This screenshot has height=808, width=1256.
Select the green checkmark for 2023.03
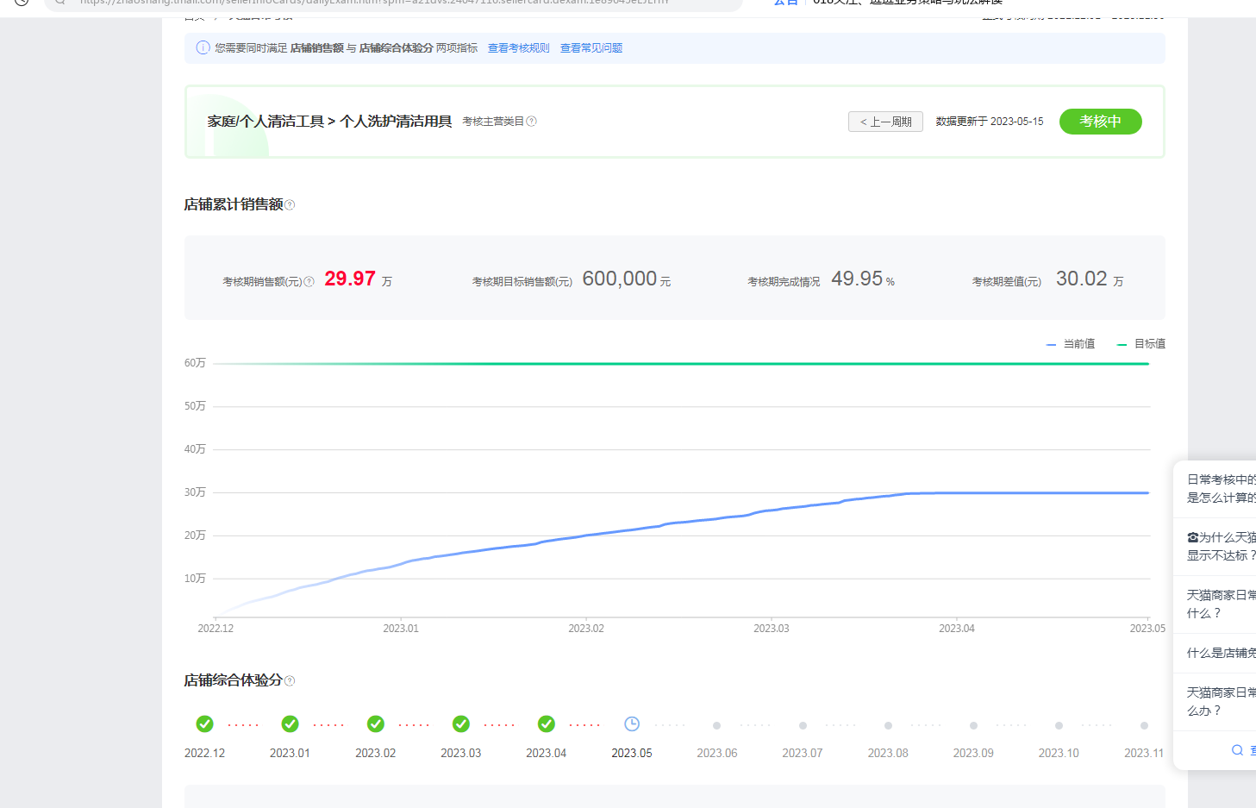(461, 723)
